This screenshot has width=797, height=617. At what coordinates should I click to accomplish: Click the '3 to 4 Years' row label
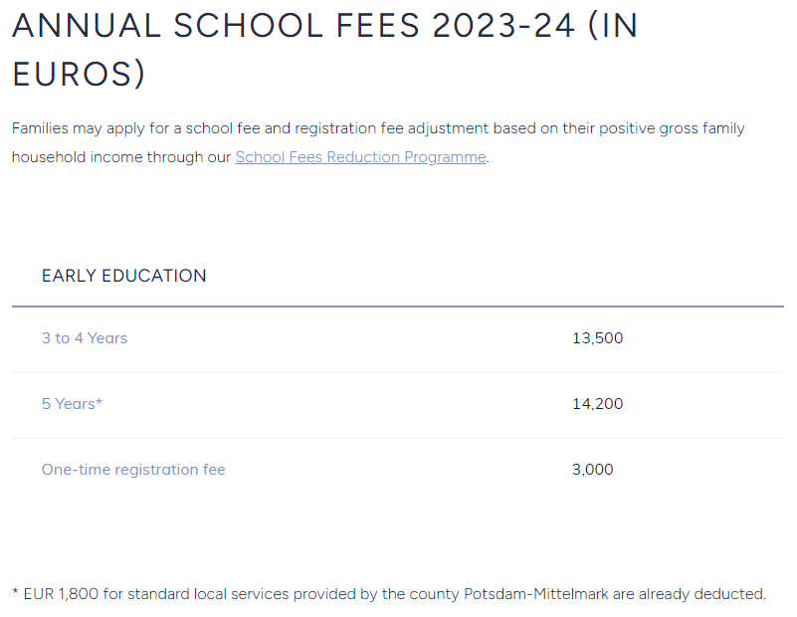pos(85,338)
